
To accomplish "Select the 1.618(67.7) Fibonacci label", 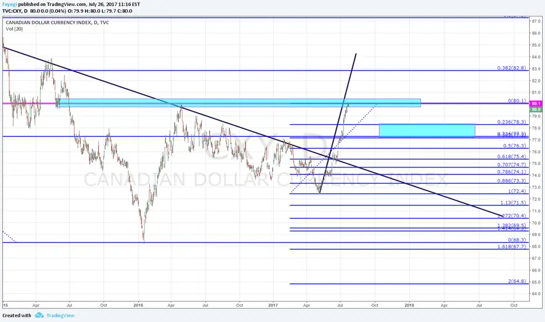I will click(511, 246).
